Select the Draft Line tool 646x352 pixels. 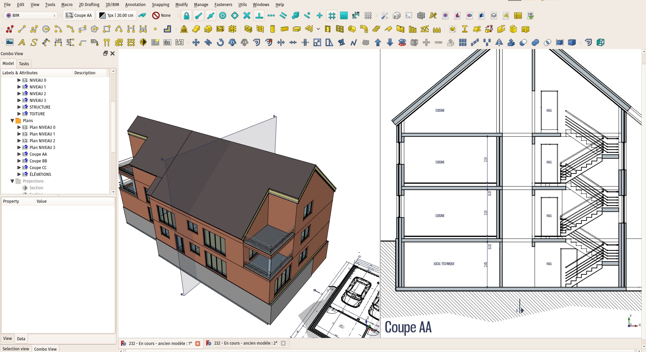click(x=22, y=29)
